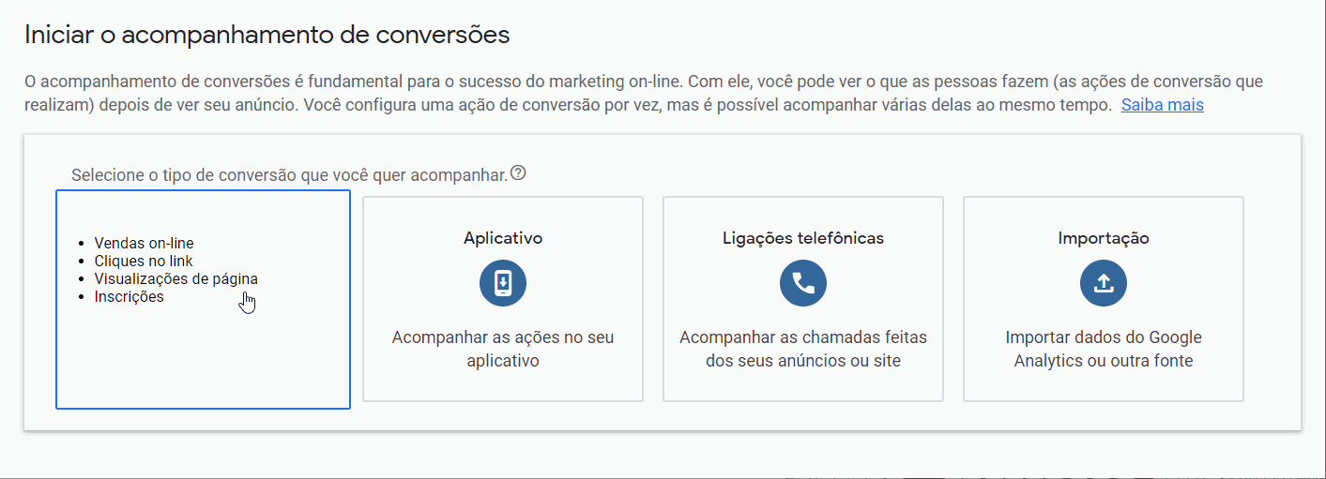
Task: Open the Saiba mais link
Action: click(x=1162, y=105)
